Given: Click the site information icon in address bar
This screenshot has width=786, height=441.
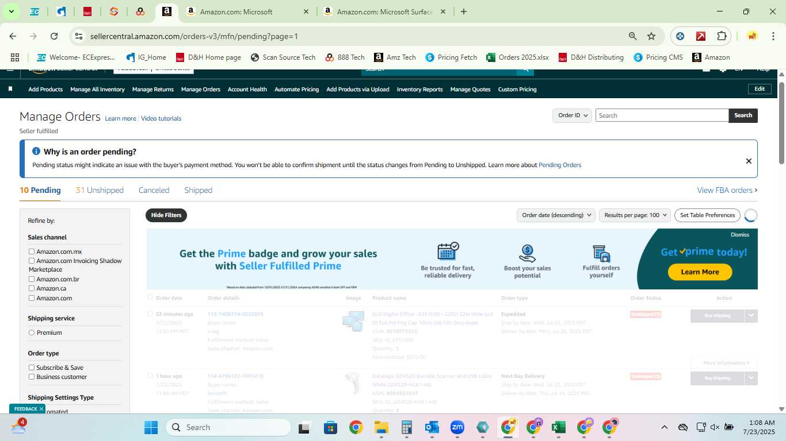Looking at the screenshot, I should click(x=78, y=36).
